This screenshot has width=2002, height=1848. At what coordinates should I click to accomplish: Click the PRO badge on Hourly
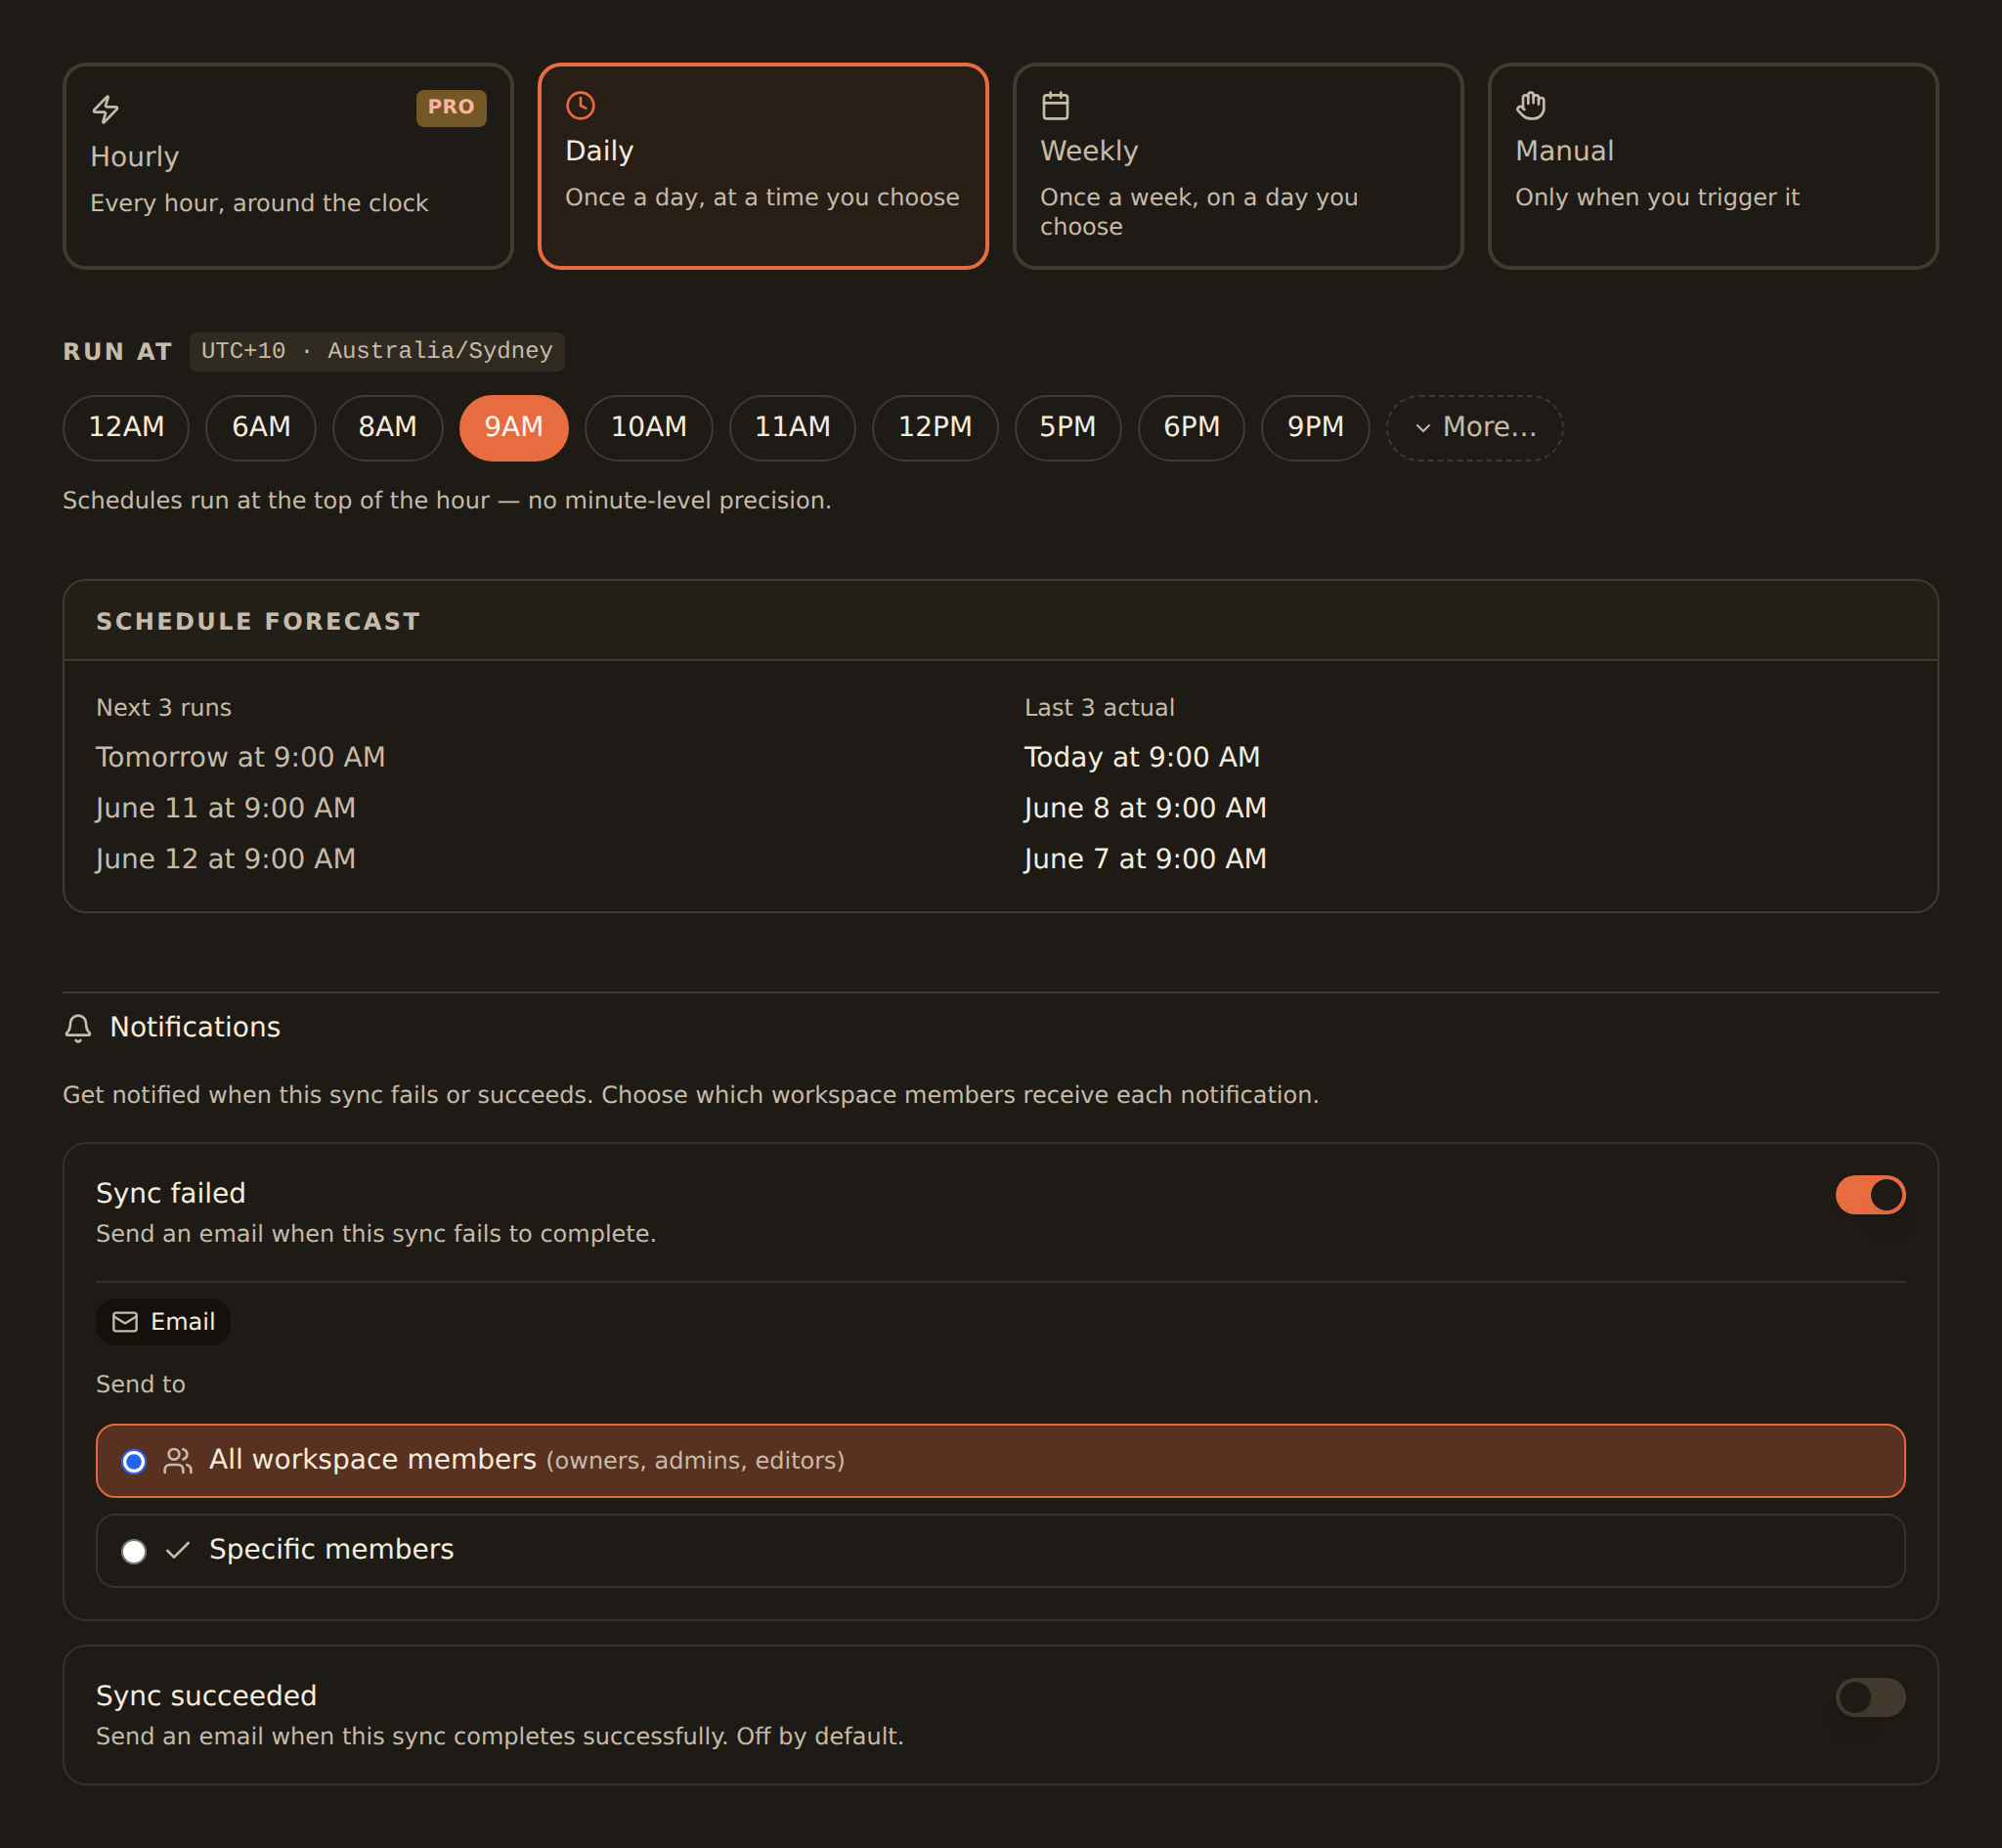click(451, 107)
